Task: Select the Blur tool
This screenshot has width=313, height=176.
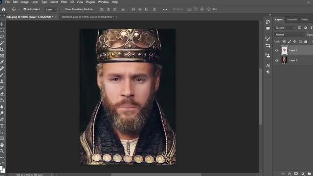Action: (x=2, y=107)
